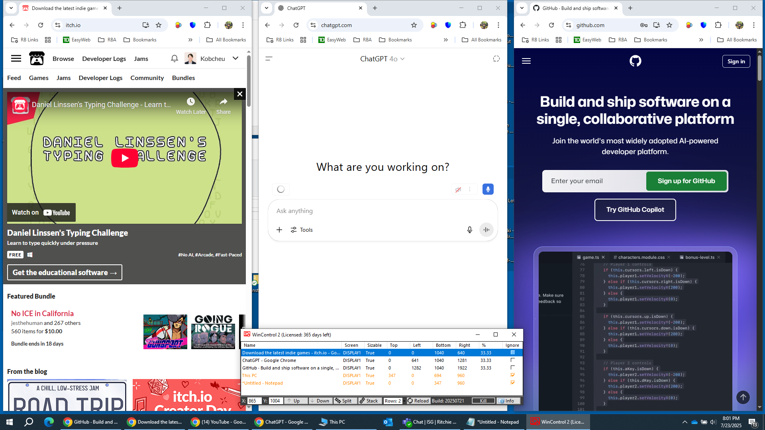765x430 pixels.
Task: Select the Games tab on itch.io
Action: click(39, 78)
